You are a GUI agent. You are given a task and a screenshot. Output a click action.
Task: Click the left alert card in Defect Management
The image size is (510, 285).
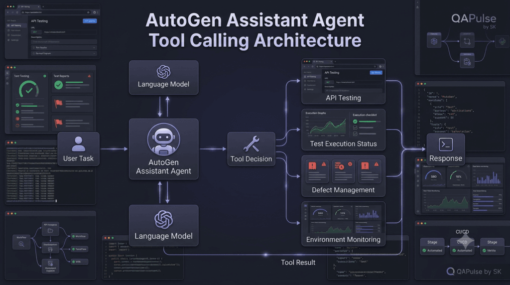[317, 171]
